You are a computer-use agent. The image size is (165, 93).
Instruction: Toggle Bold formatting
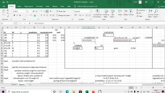point(14,15)
